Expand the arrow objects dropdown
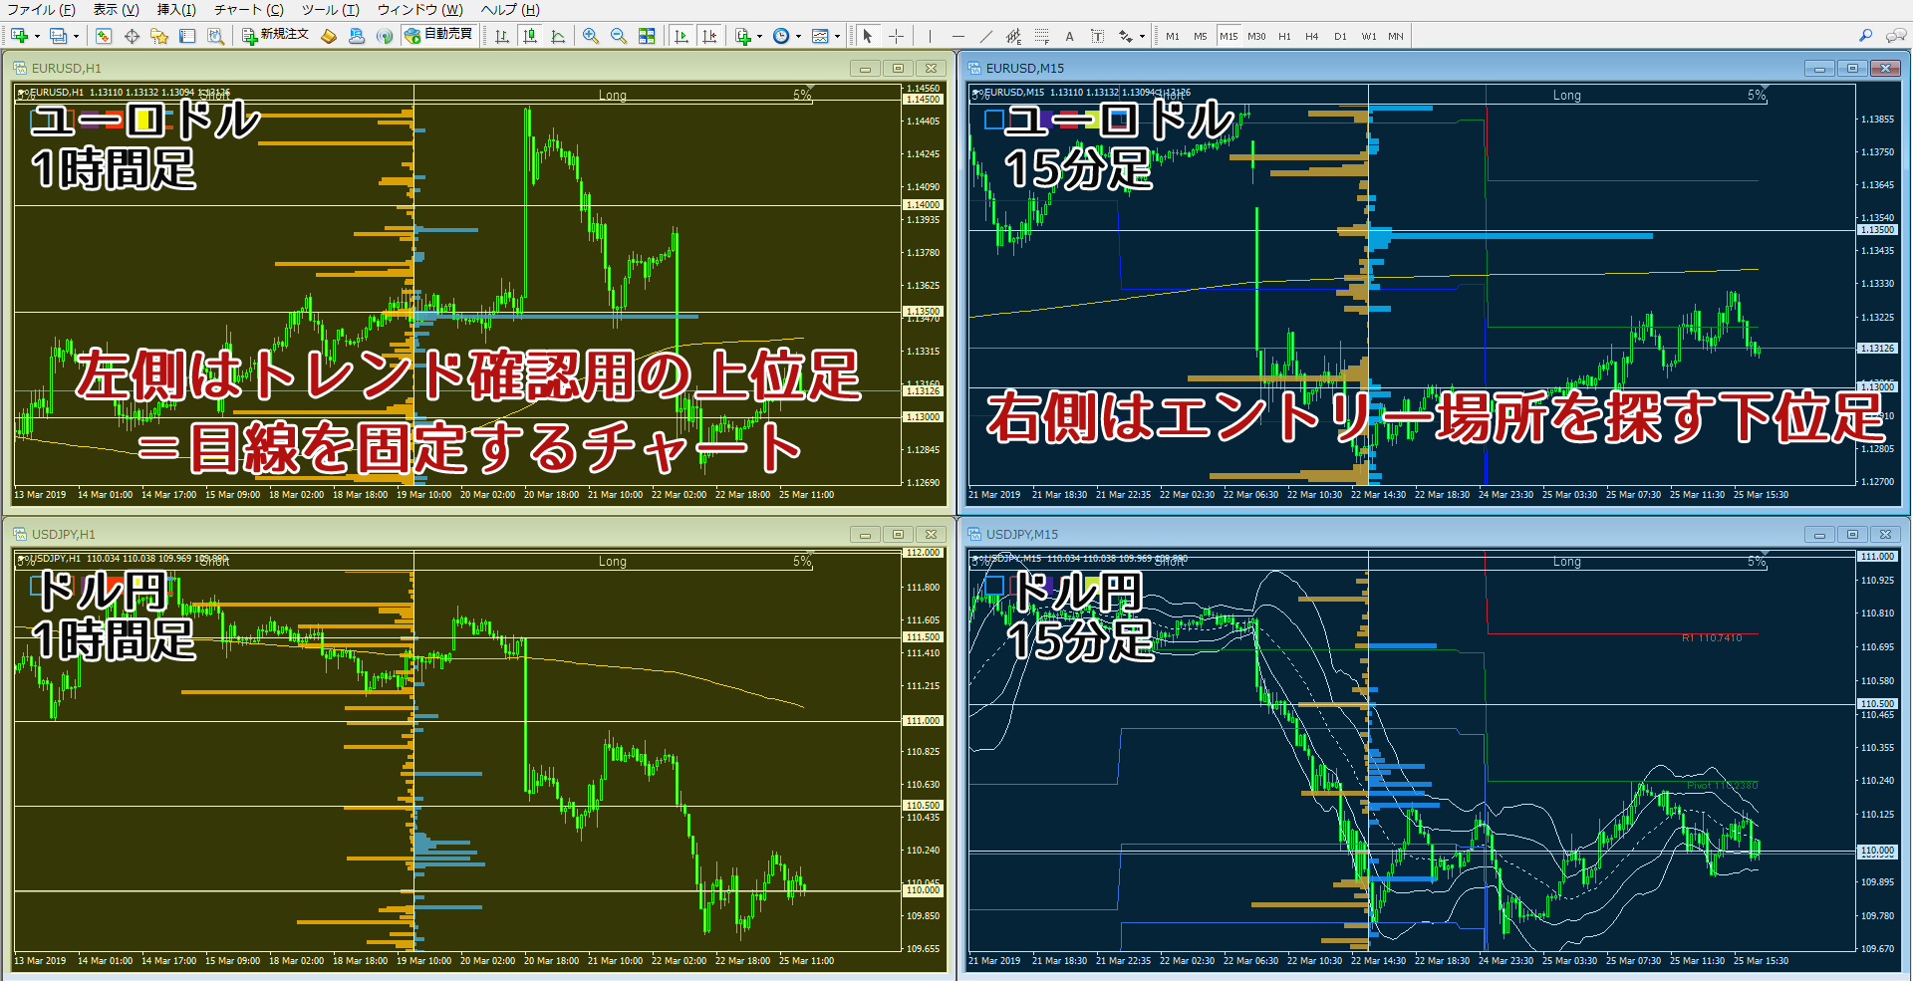Screen dimensions: 1913x981 click(1141, 36)
